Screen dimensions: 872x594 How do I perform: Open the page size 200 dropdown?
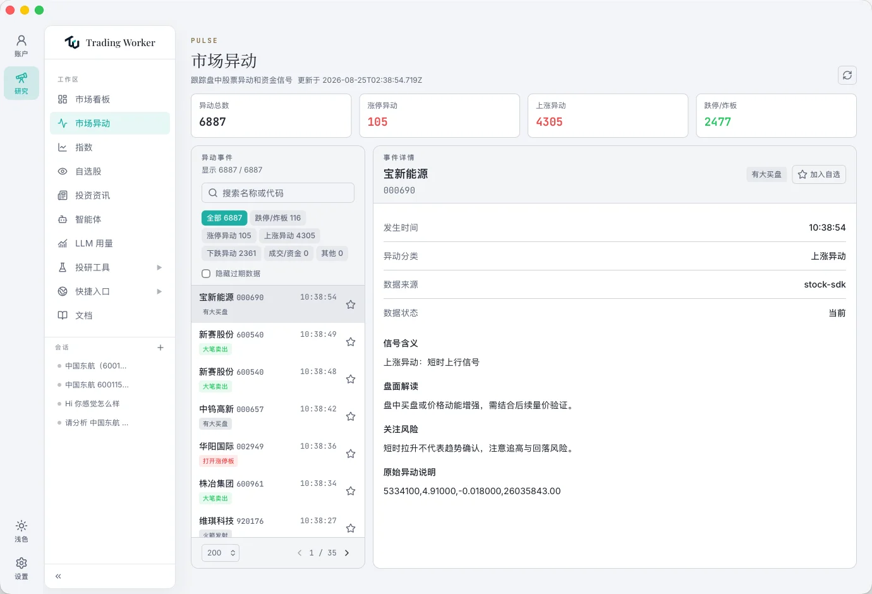click(x=221, y=553)
